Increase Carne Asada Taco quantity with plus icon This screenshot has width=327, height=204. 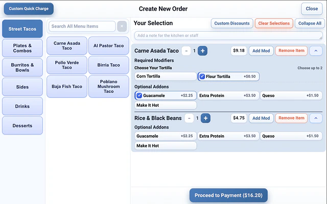click(202, 51)
